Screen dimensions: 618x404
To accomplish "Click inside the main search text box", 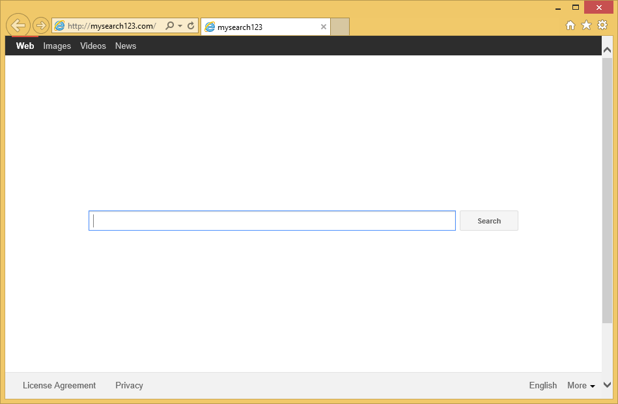I will (x=272, y=221).
